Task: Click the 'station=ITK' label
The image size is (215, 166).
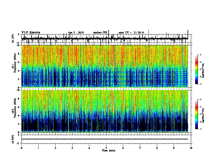Action: coord(100,33)
